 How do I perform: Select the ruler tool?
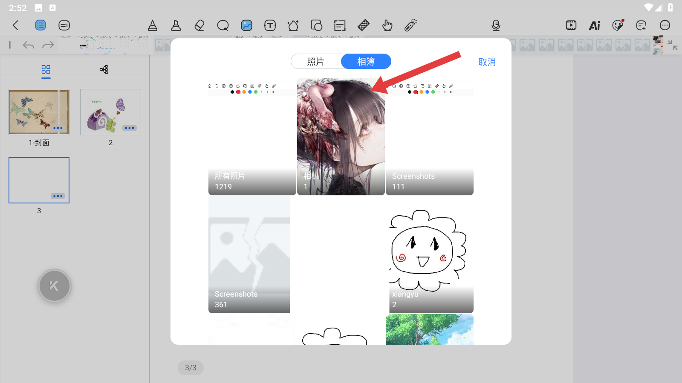[x=363, y=26]
